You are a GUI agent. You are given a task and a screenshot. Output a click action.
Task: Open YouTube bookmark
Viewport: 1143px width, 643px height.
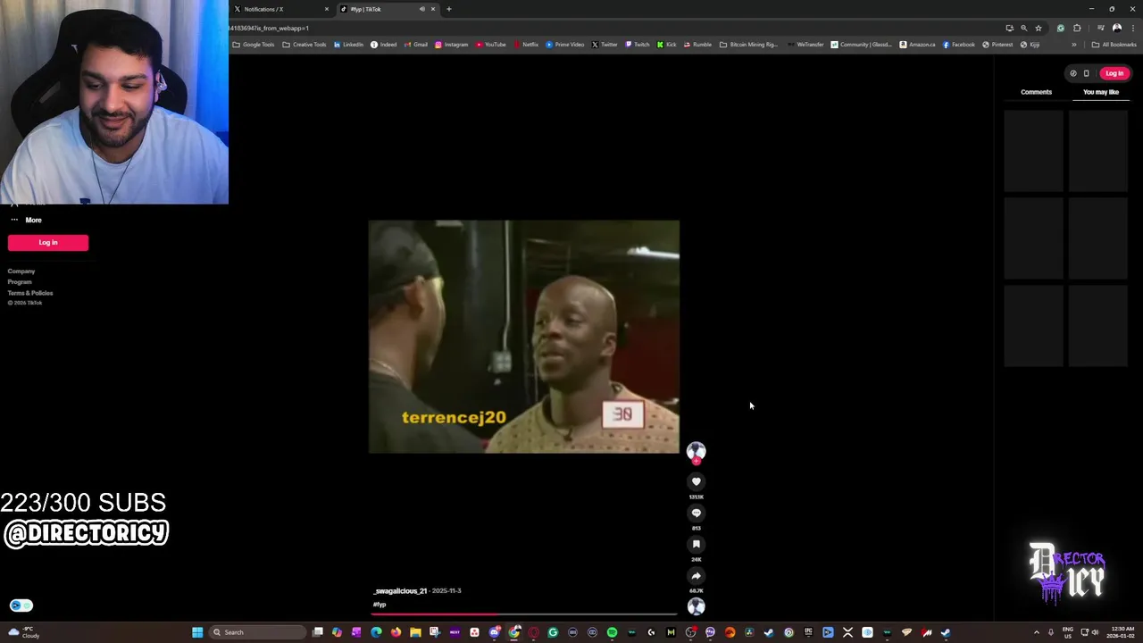(x=490, y=45)
